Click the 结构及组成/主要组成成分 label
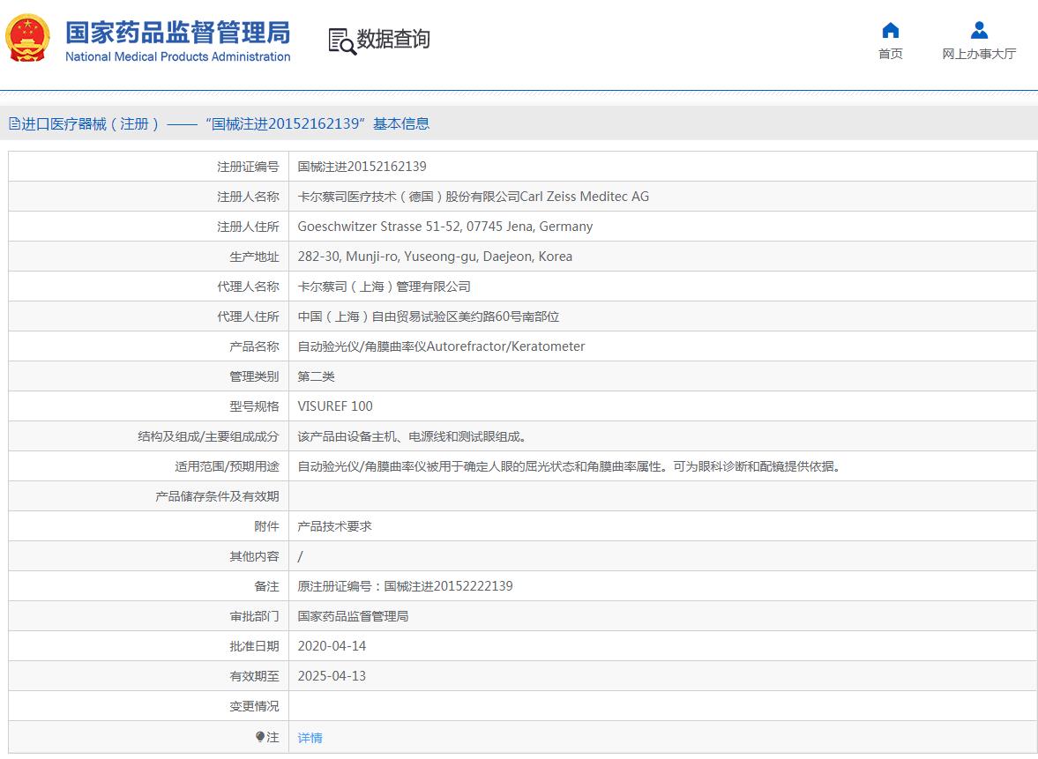The image size is (1038, 759). (x=208, y=436)
